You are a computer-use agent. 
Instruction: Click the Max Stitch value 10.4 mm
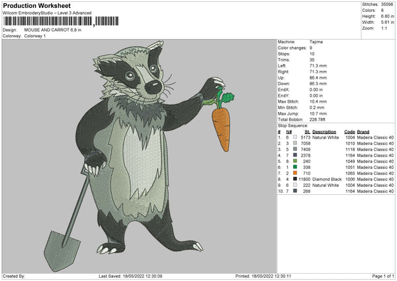click(x=318, y=101)
